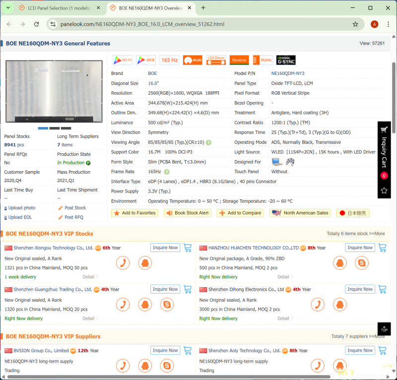Click the help icon beside Viewing Angle
Screen dimensions: 397x380
208,142
